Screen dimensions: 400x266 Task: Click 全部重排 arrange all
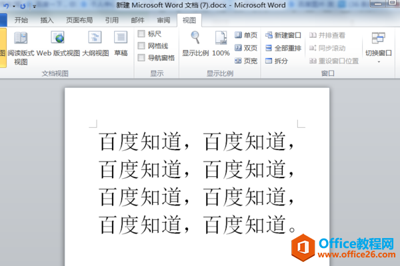point(283,48)
